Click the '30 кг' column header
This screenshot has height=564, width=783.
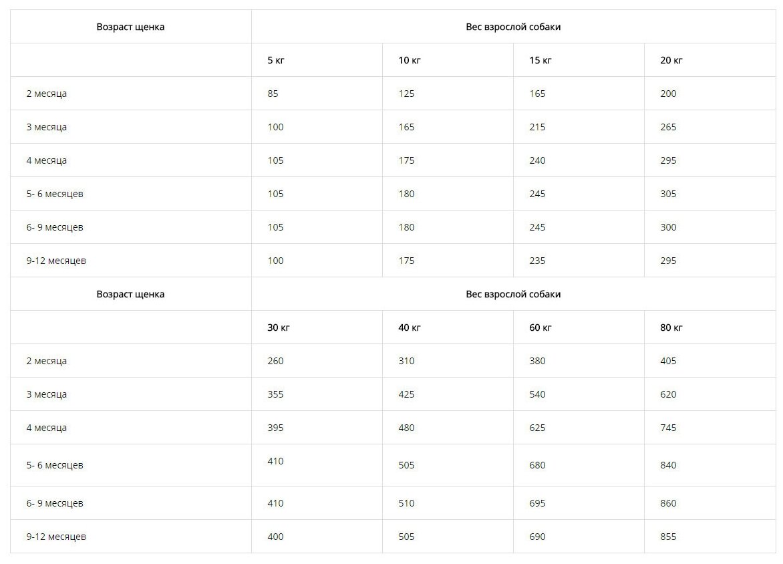pyautogui.click(x=279, y=328)
